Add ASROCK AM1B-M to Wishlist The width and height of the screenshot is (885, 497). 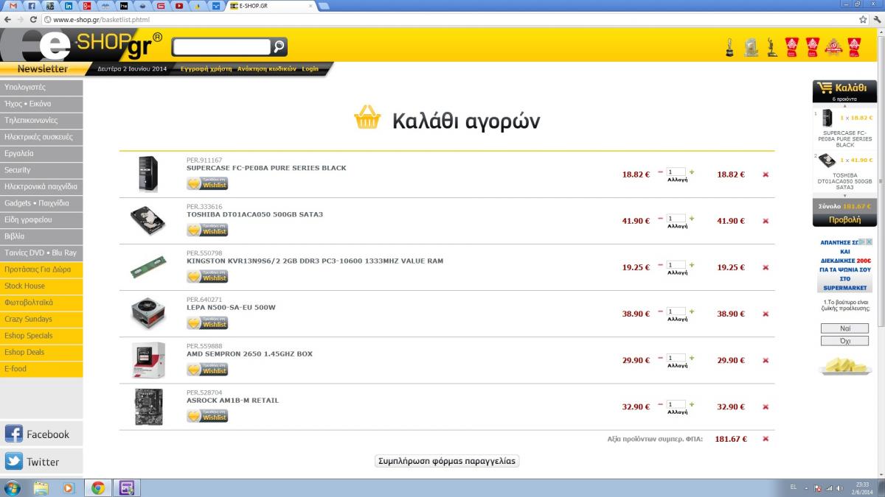point(207,415)
